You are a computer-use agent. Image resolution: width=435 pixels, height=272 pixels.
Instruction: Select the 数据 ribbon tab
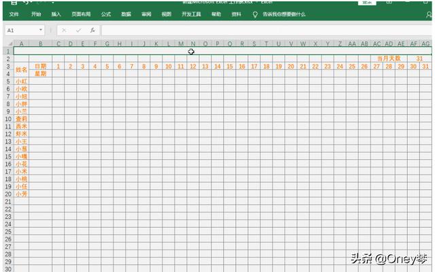click(126, 14)
